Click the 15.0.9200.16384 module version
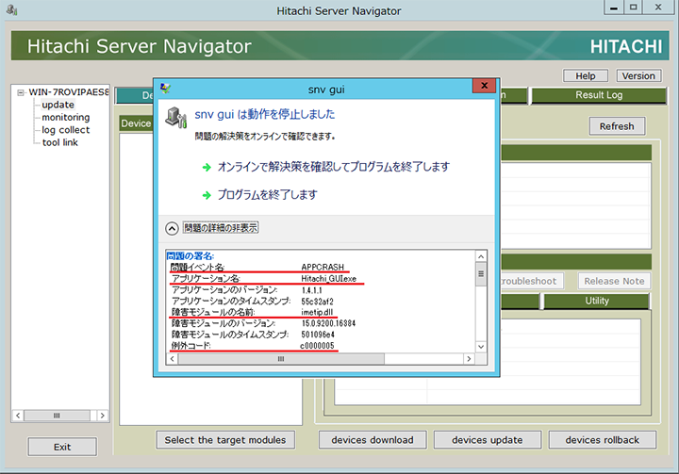This screenshot has width=679, height=474. pyautogui.click(x=328, y=323)
